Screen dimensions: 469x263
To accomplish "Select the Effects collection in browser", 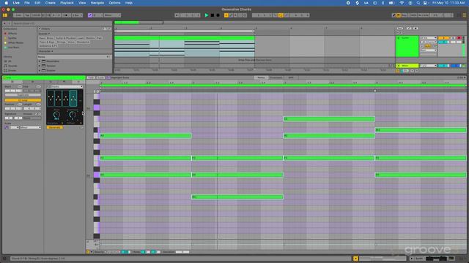I will [x=12, y=34].
